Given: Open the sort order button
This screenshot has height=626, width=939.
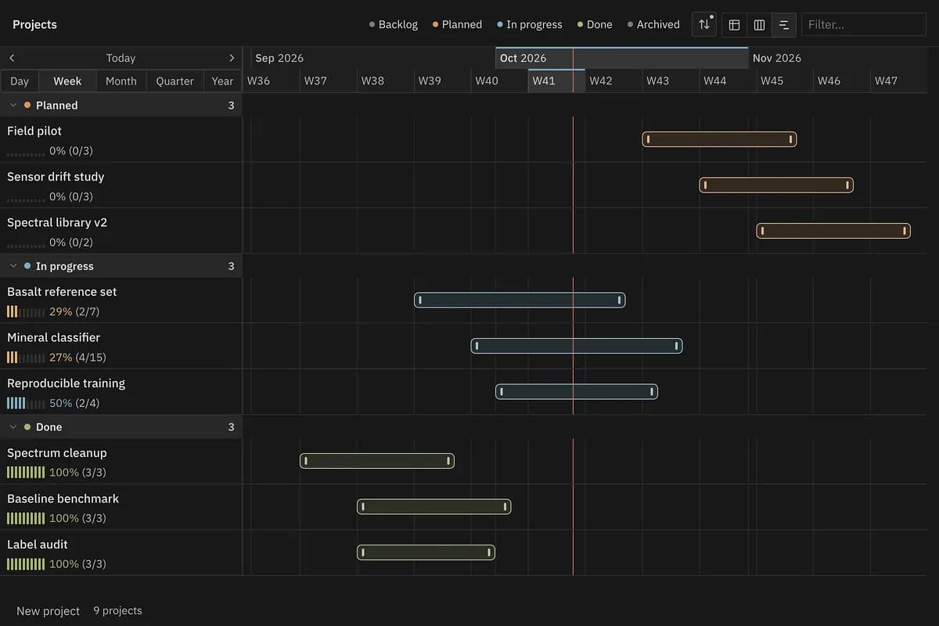Looking at the screenshot, I should [x=704, y=24].
